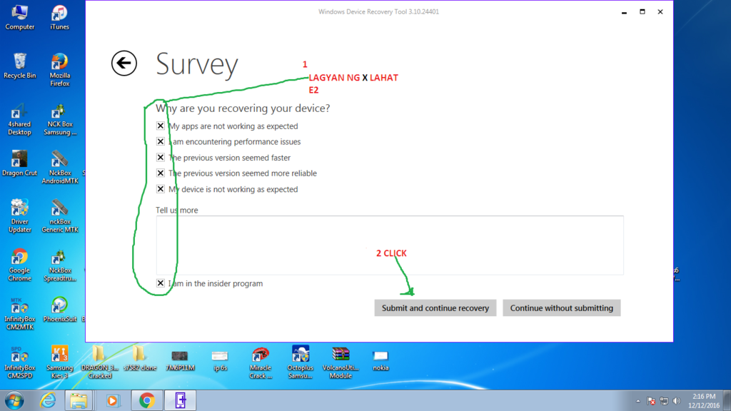The width and height of the screenshot is (731, 411).
Task: Open the PhoenixSuit desktop shortcut
Action: pyautogui.click(x=59, y=307)
